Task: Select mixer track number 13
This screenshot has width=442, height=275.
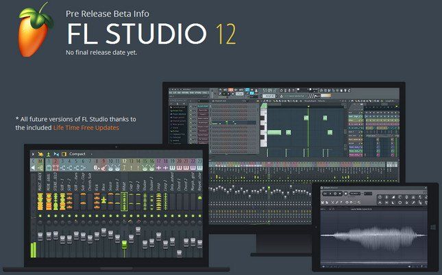Action: (x=131, y=161)
